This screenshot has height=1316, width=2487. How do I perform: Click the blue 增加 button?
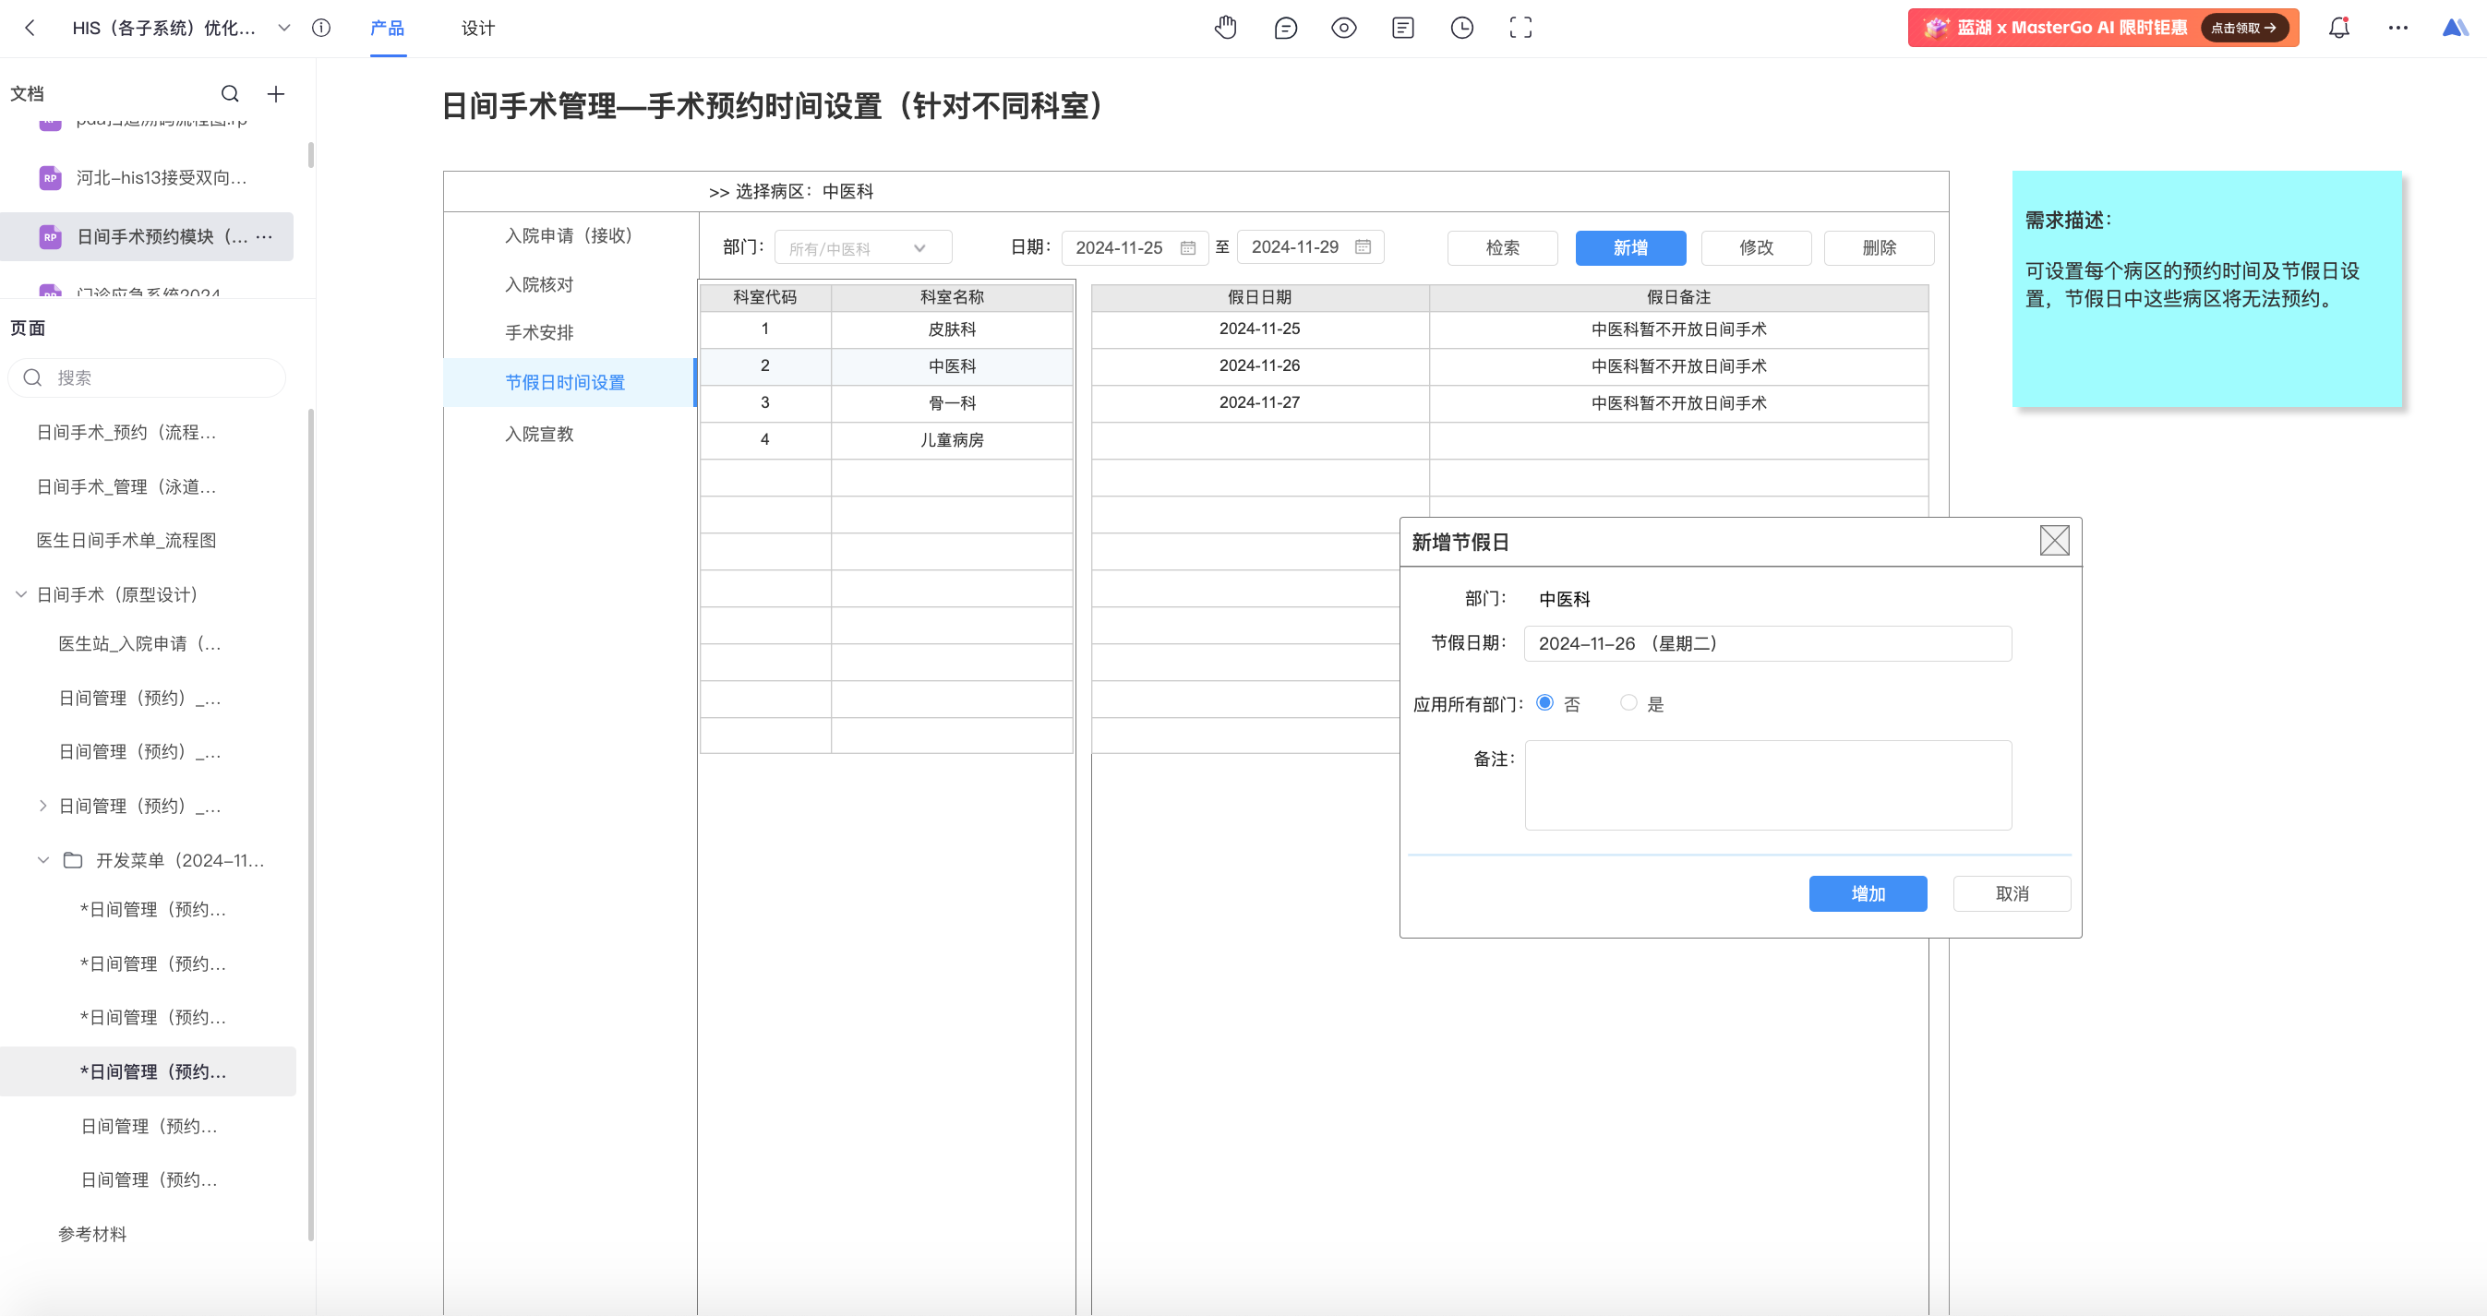[x=1868, y=893]
